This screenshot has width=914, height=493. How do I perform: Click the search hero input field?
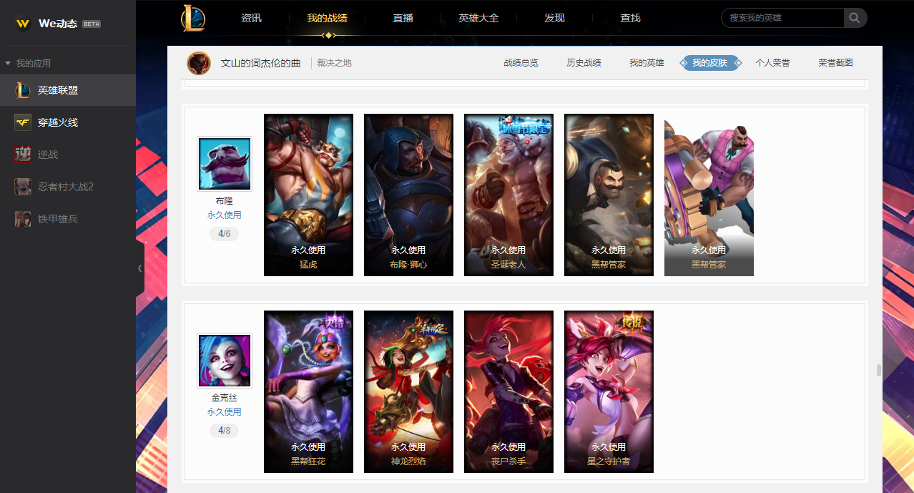pyautogui.click(x=783, y=18)
